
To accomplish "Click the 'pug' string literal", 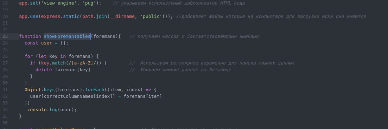I will (x=89, y=3).
